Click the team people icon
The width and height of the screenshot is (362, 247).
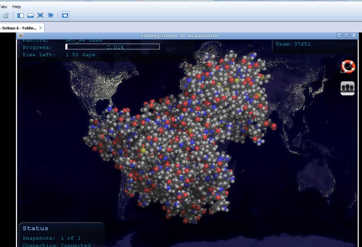348,88
